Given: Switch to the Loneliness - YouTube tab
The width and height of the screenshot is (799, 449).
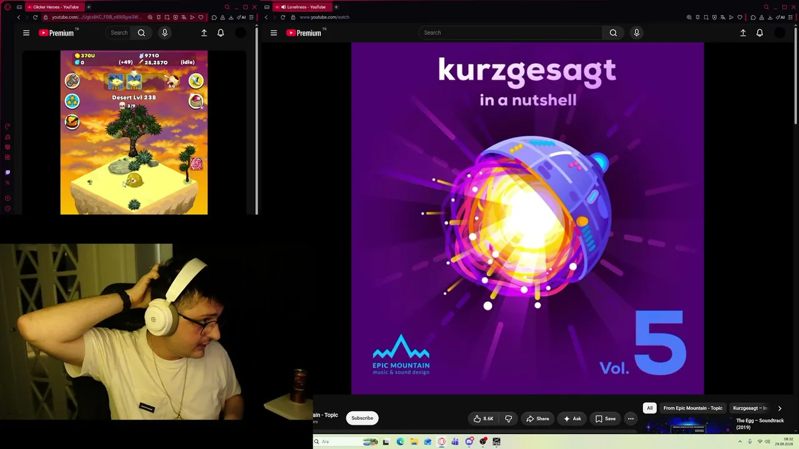Looking at the screenshot, I should [303, 7].
